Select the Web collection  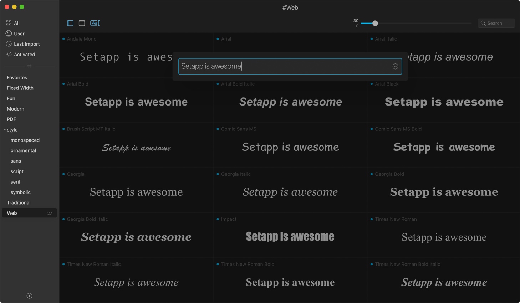30,213
